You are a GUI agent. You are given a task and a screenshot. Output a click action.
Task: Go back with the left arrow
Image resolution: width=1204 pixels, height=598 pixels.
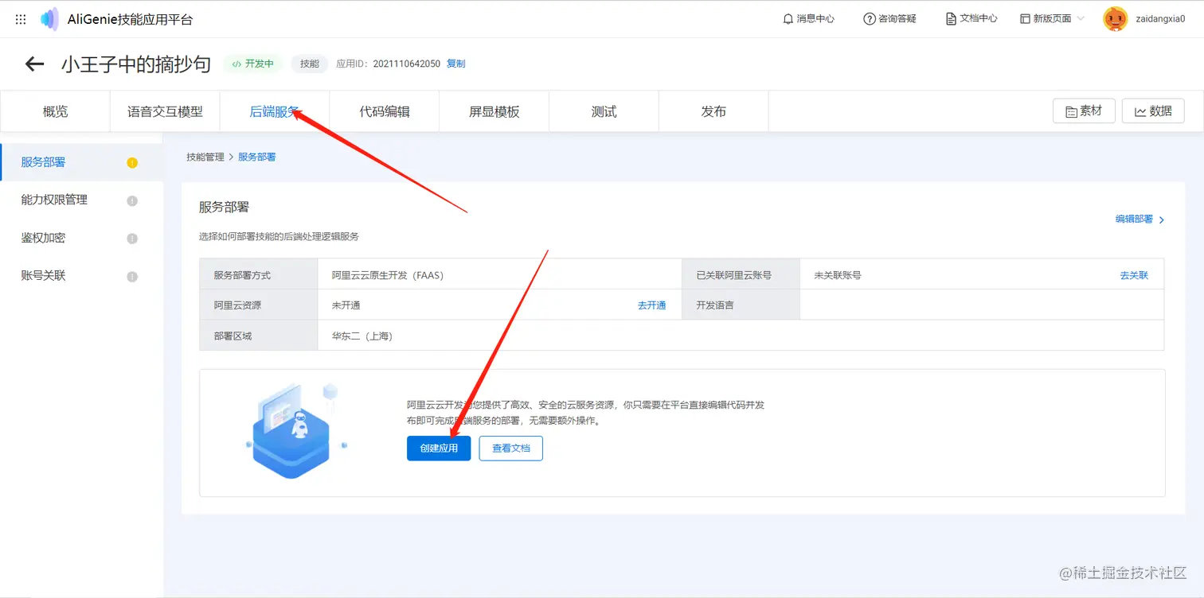(34, 64)
